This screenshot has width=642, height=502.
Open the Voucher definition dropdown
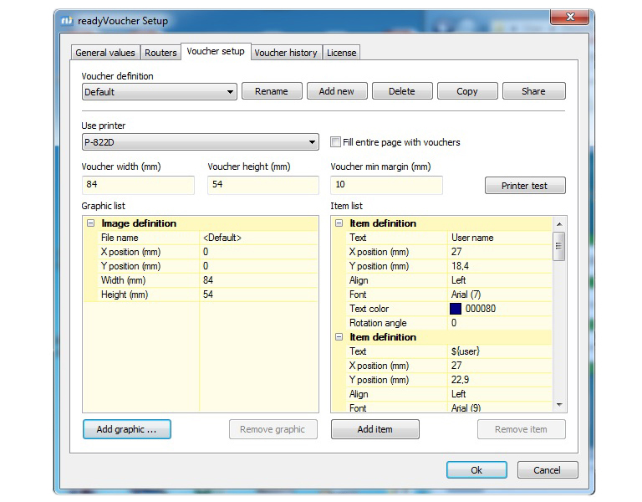click(231, 92)
